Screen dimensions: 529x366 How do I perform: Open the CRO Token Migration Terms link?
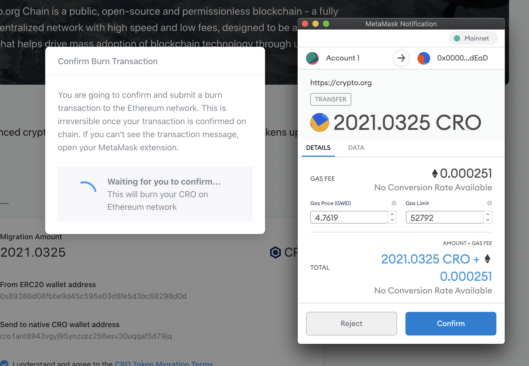click(164, 363)
